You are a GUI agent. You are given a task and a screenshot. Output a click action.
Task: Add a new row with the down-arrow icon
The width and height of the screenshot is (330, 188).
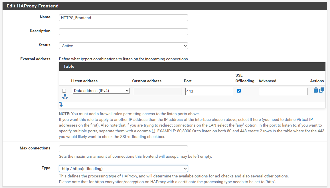point(61,104)
